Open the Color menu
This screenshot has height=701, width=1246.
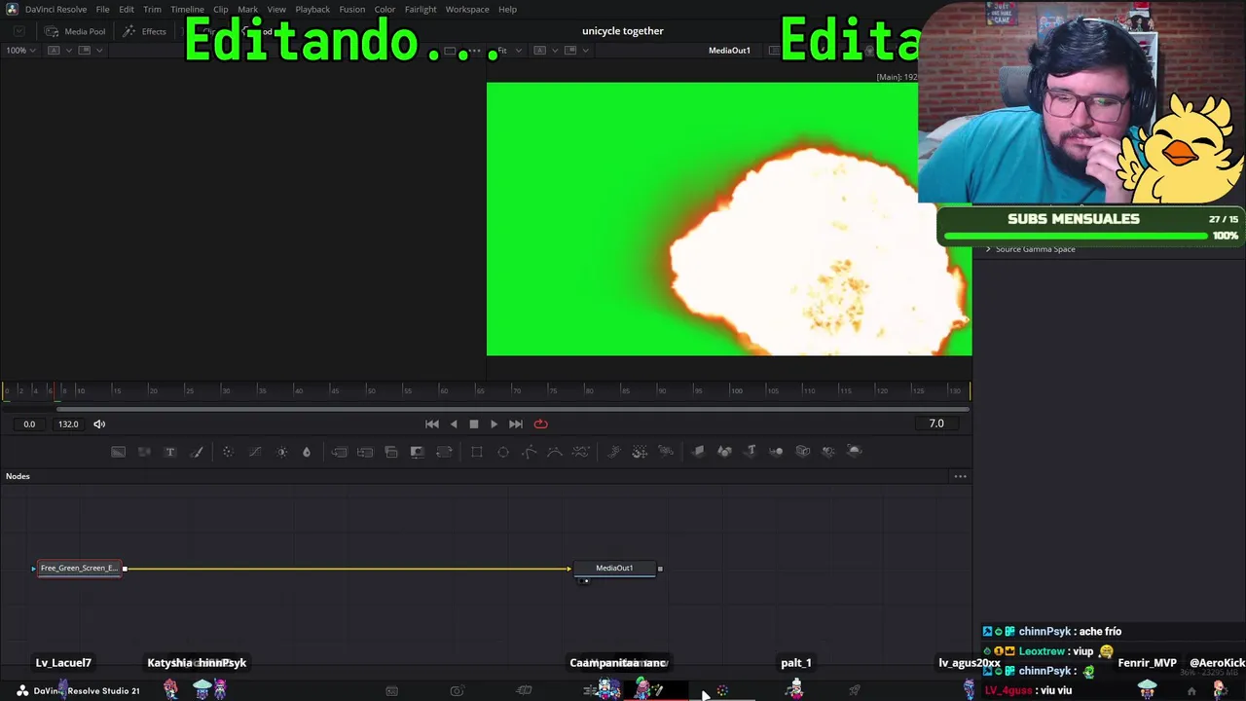tap(385, 10)
